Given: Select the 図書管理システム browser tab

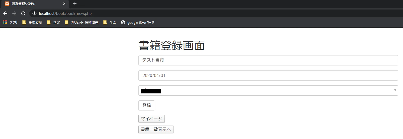Looking at the screenshot, I should pos(35,4).
